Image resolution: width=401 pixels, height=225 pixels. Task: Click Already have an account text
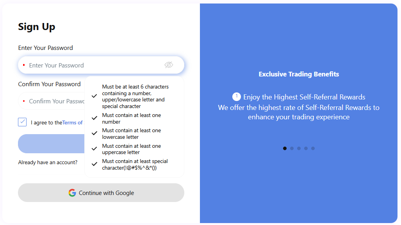click(48, 162)
